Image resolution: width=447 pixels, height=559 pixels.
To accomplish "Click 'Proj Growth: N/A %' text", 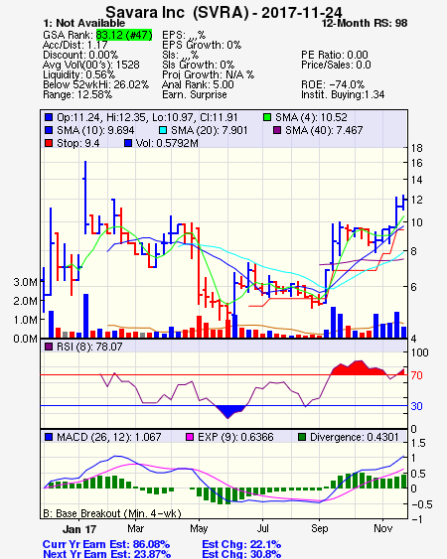I will [208, 74].
